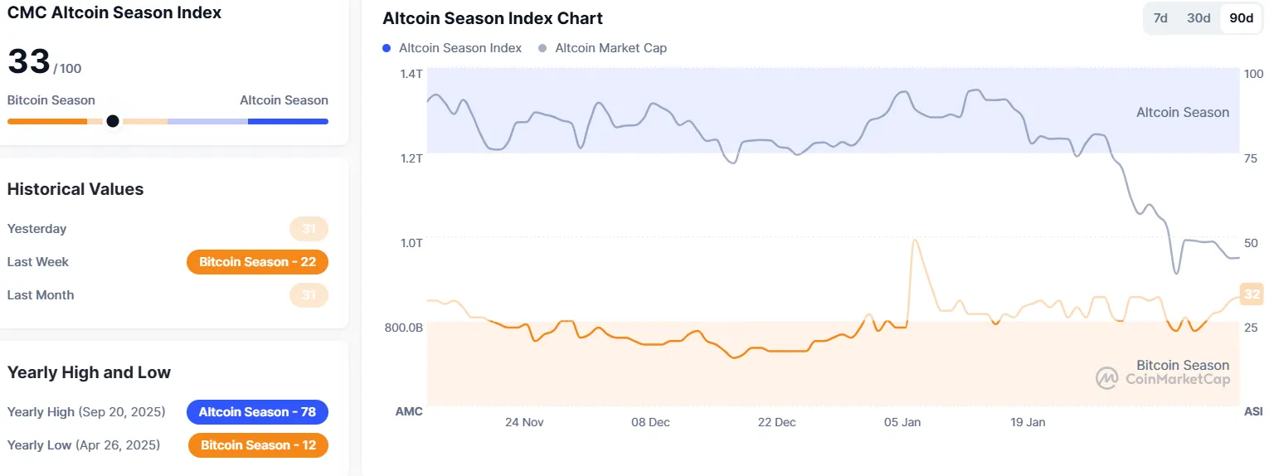The height and width of the screenshot is (476, 1269).
Task: Click the CoinMarketCap watermark logo icon
Action: (1106, 379)
